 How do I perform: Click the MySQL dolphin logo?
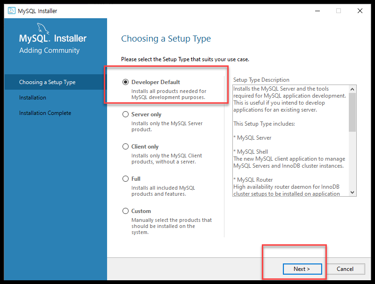(x=43, y=28)
